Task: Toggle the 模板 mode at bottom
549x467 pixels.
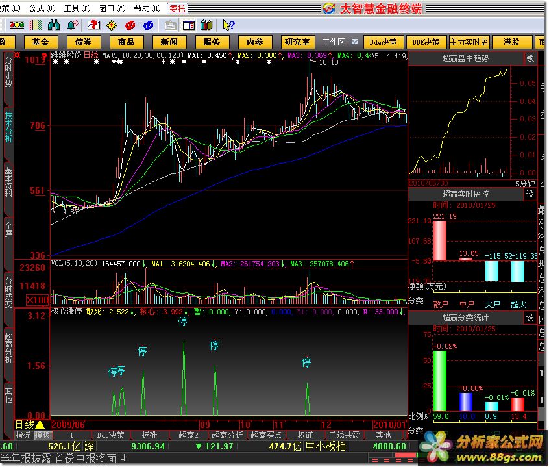Action: click(x=43, y=435)
